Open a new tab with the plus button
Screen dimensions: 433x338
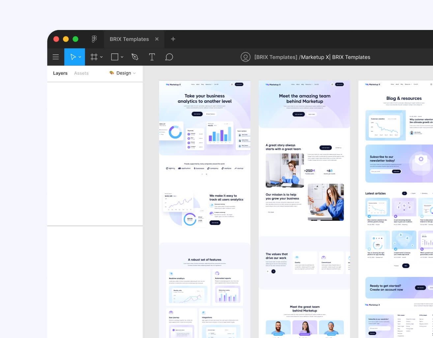[x=173, y=39]
